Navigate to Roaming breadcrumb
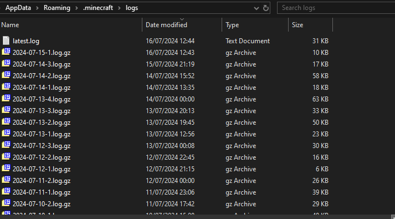 pyautogui.click(x=57, y=8)
